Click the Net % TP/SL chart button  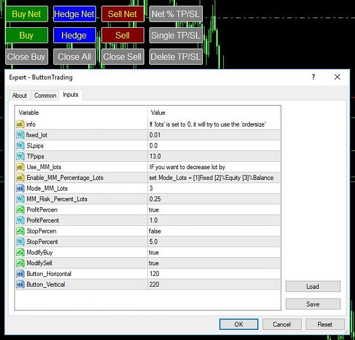coord(176,14)
